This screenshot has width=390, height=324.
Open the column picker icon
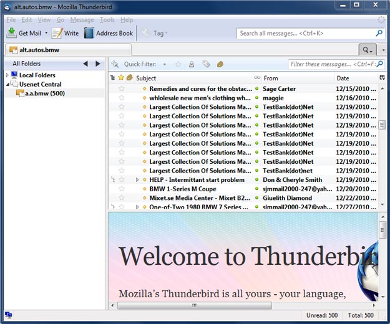382,78
